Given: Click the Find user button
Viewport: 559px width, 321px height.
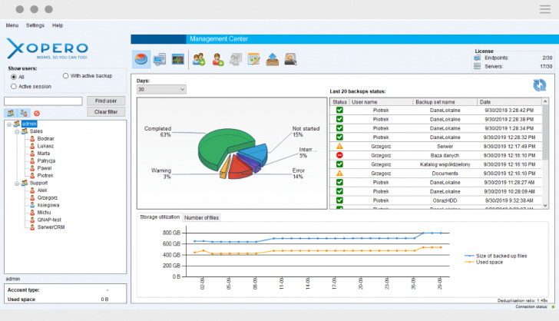Looking at the screenshot, I should pyautogui.click(x=105, y=101).
